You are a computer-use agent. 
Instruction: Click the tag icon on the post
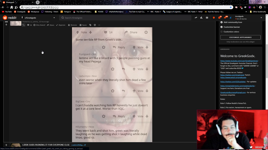coord(90,25)
